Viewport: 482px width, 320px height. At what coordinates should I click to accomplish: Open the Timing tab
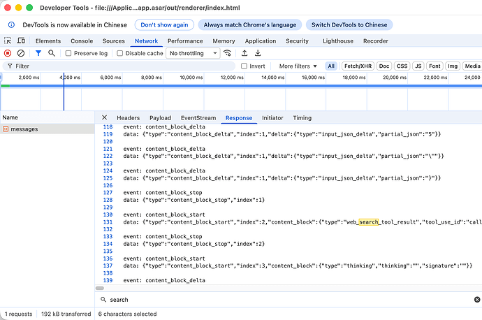coord(302,118)
